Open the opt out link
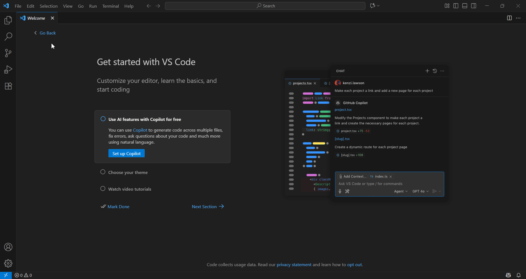This screenshot has width=526, height=279. [x=355, y=265]
